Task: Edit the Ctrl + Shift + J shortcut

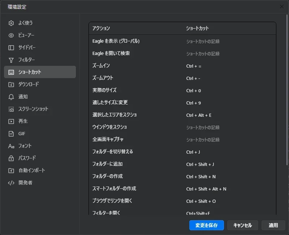Action: (200, 164)
